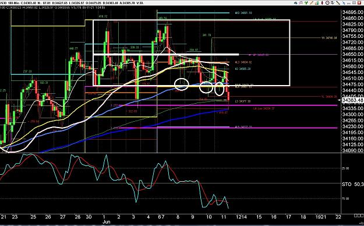This screenshot has width=364, height=226.
Task: Click price axis label 34230.00
Action: point(353,126)
